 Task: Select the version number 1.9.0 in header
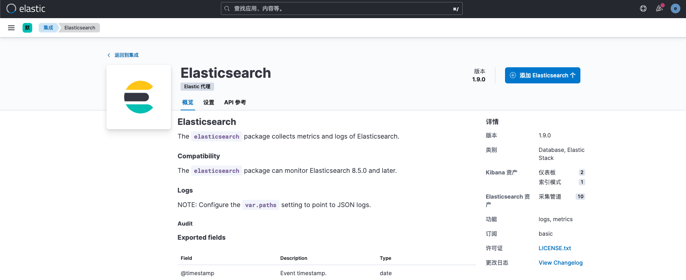pyautogui.click(x=479, y=79)
